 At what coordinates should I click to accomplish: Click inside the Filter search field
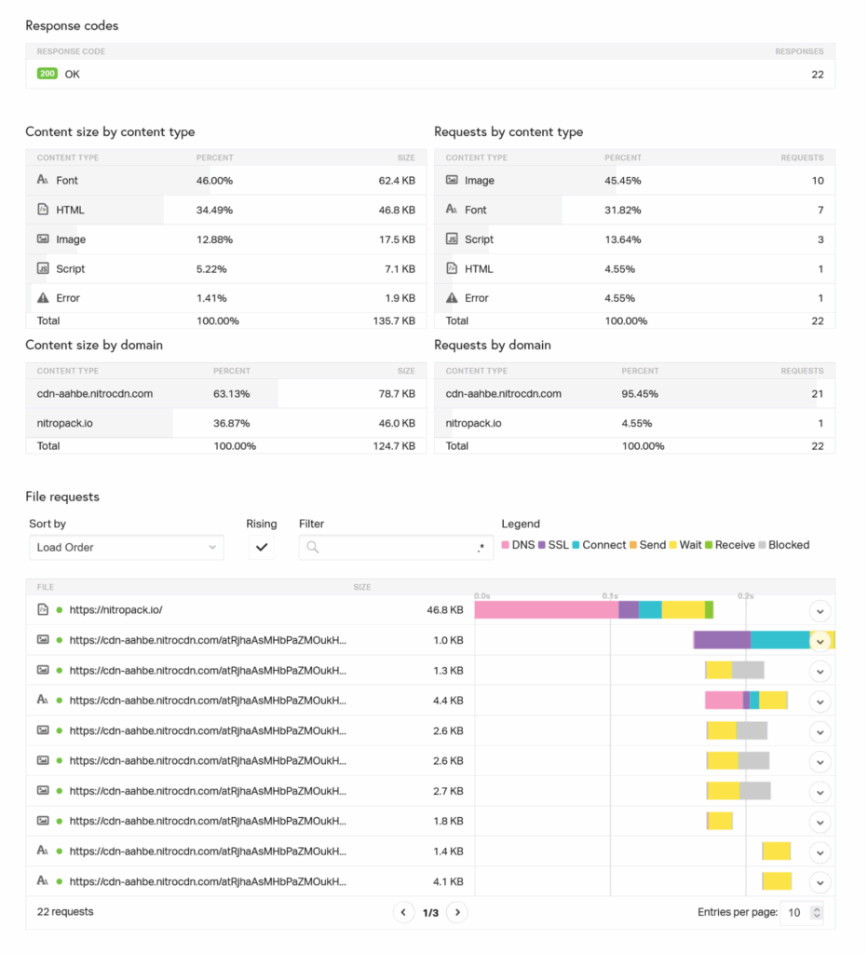click(395, 548)
